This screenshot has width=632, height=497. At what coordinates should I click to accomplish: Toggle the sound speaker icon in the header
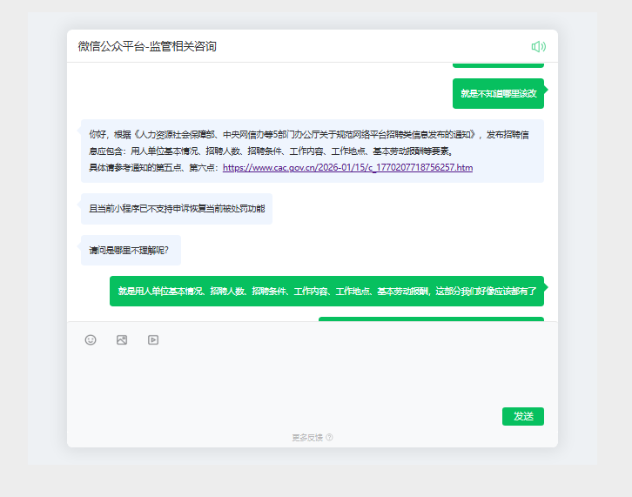click(539, 46)
